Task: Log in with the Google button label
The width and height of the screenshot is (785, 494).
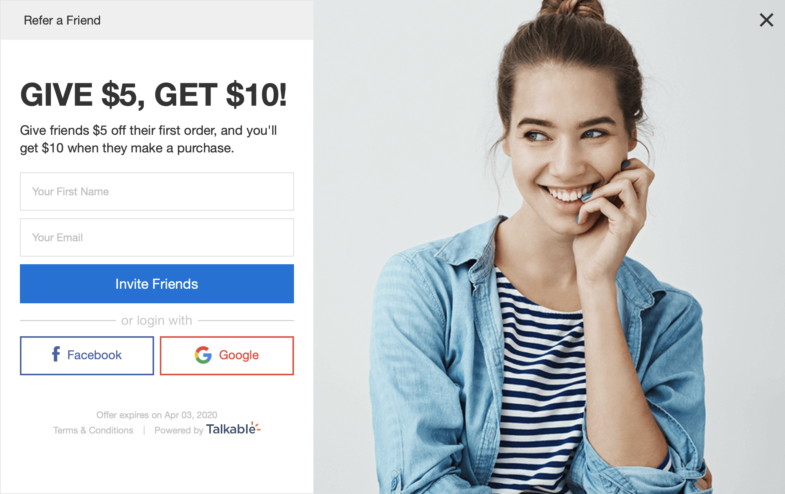Action: pyautogui.click(x=239, y=355)
